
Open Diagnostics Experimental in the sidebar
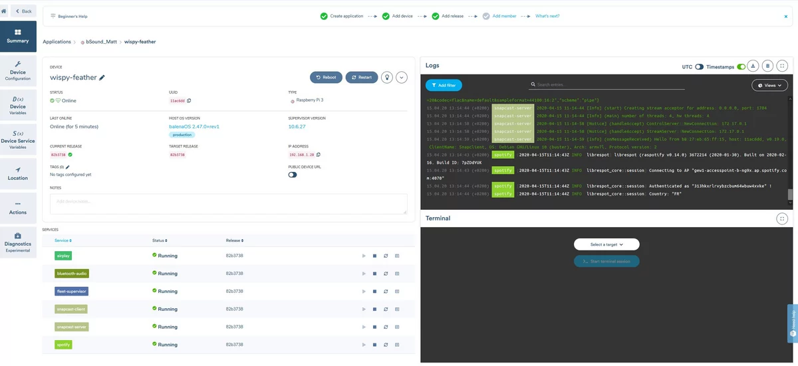(x=18, y=242)
